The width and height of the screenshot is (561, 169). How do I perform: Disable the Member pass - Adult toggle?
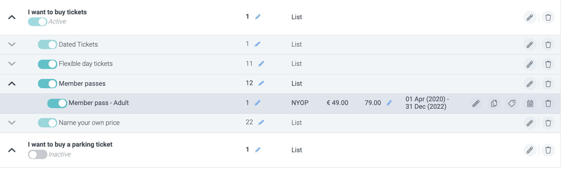[57, 103]
